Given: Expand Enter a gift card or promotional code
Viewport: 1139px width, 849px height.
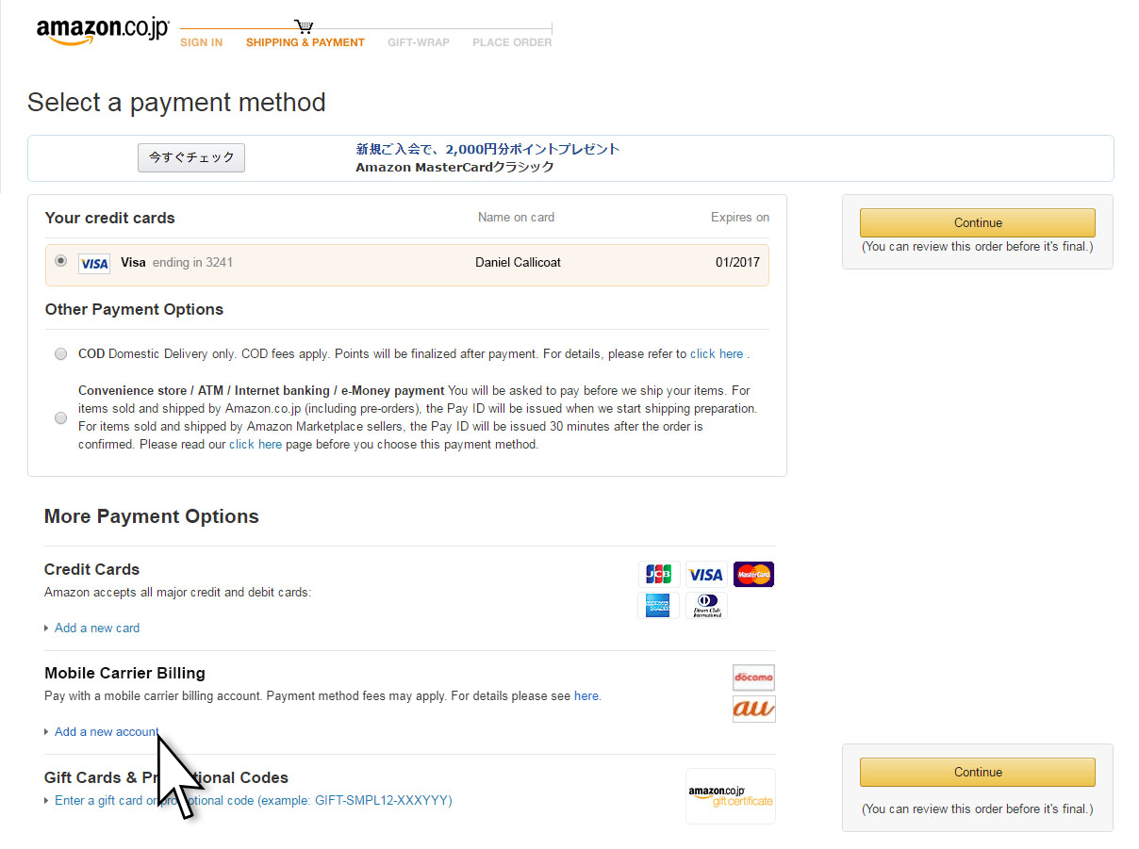Looking at the screenshot, I should [x=253, y=800].
